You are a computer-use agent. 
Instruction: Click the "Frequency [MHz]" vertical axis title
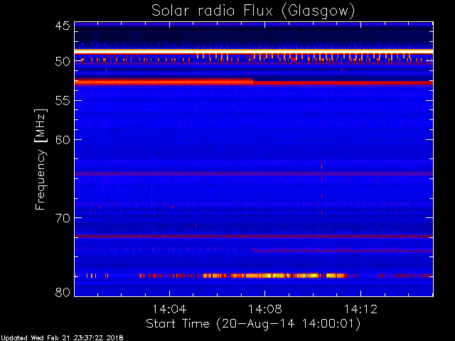click(41, 159)
